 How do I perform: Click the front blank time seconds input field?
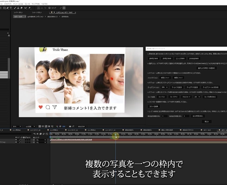164,116
